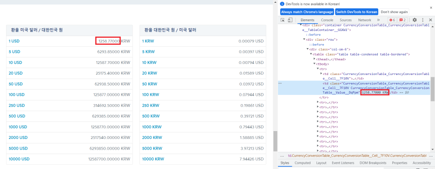Toggle the device toolbar icon in DevTools

tap(290, 20)
